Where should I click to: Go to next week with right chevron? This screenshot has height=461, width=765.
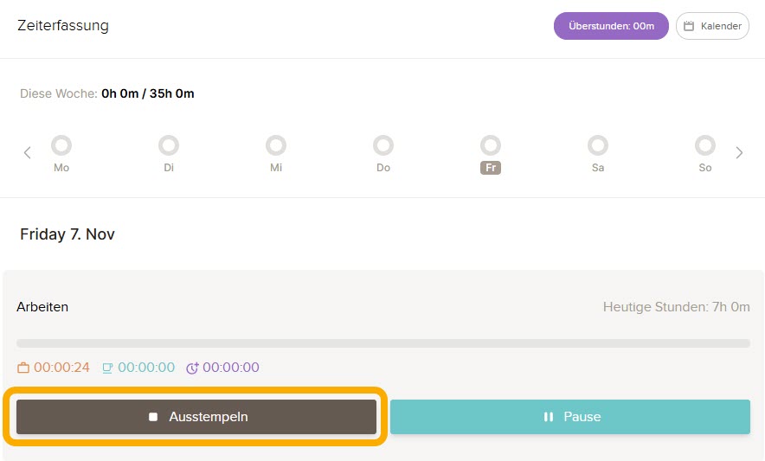(x=739, y=153)
